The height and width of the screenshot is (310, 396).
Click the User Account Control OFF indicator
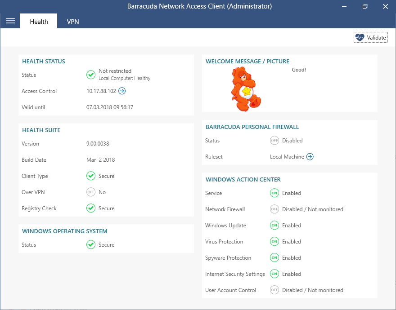pos(274,290)
